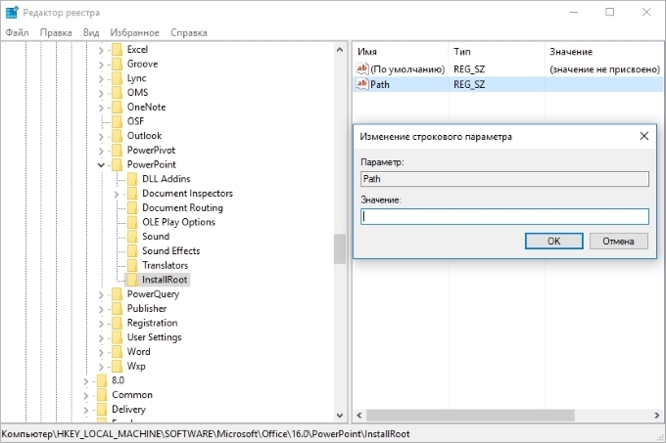Maximize the Registry Editor window
666x443 pixels.
pyautogui.click(x=610, y=12)
